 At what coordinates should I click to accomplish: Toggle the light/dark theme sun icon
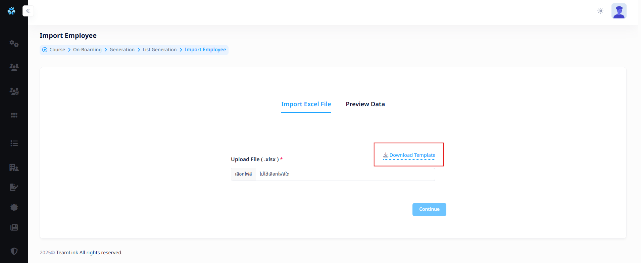pyautogui.click(x=600, y=11)
